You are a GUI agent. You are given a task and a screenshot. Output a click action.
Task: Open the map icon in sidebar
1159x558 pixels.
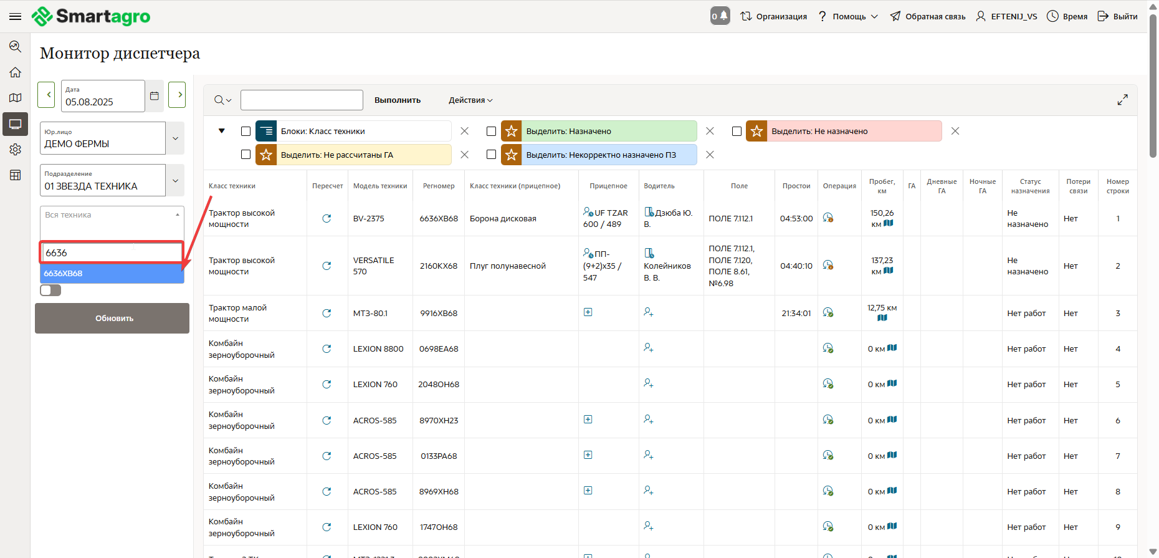[16, 98]
